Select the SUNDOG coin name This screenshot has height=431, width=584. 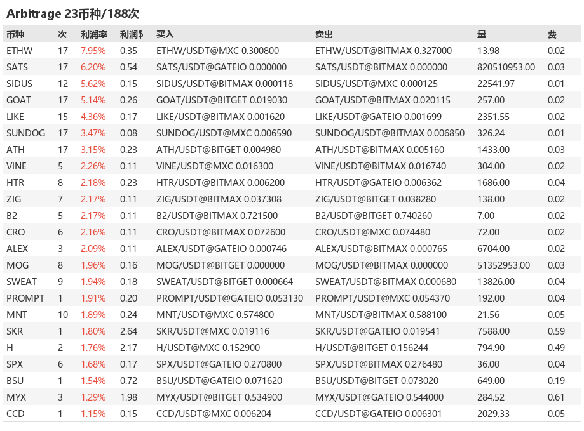[25, 133]
